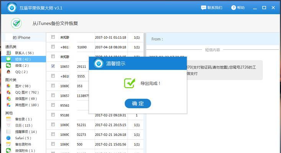Select the 备忘录 (1) notes icon
This screenshot has height=153, width=281.
(8, 119)
